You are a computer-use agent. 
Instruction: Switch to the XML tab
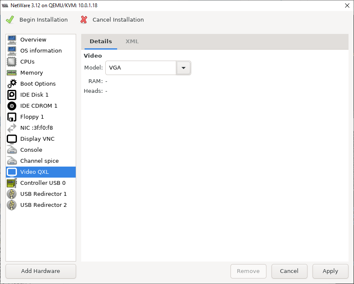coord(132,42)
